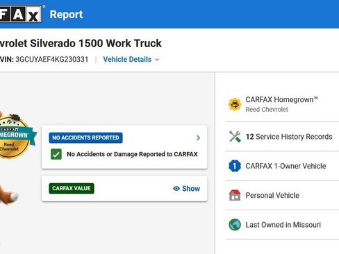Click the eye icon beside Show
Viewport: 339px width, 254px height.
point(176,189)
